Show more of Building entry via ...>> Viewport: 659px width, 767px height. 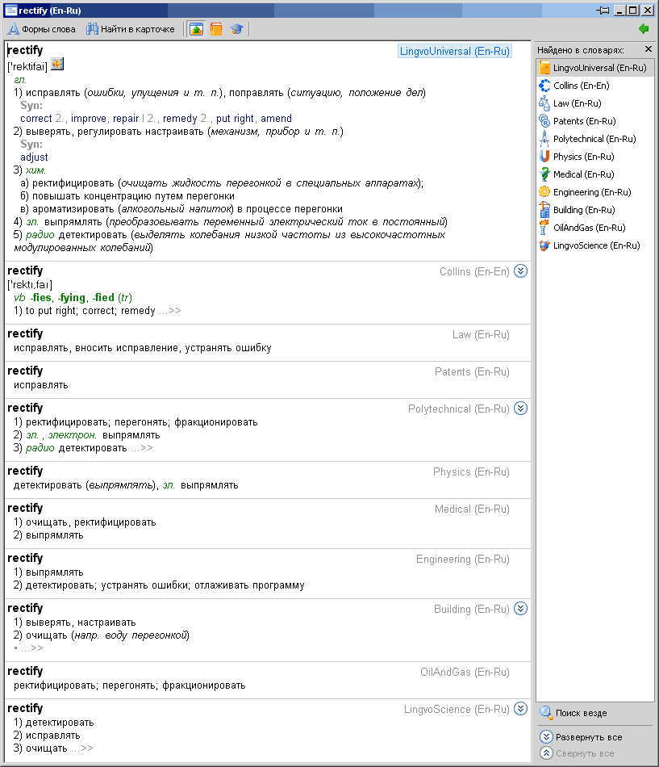point(31,648)
